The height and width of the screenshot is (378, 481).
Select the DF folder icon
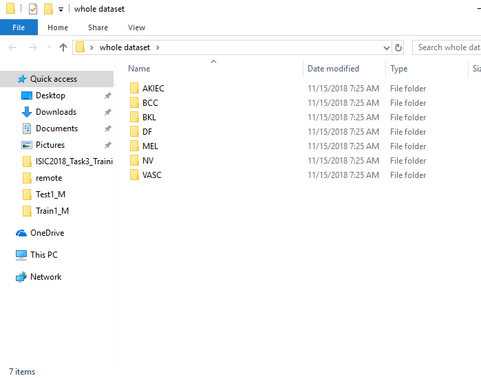134,131
